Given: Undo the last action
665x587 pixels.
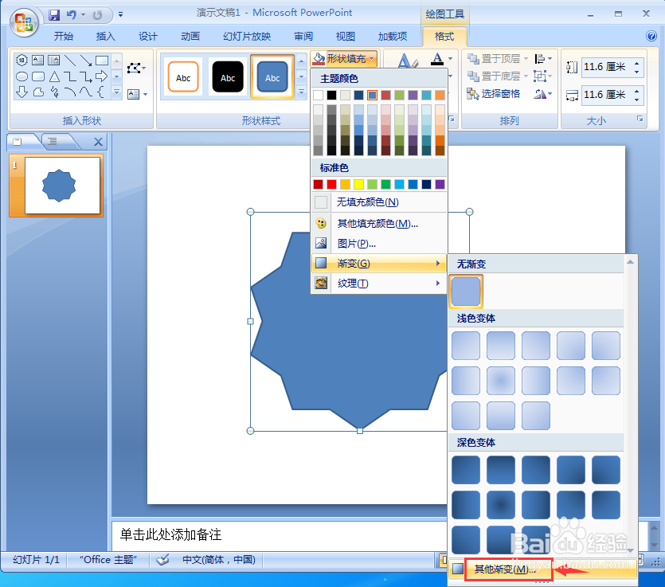Looking at the screenshot, I should [x=71, y=15].
